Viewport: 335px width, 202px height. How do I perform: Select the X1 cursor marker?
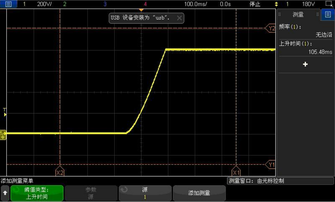236,172
